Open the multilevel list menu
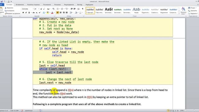199x112 pixels. click(x=67, y=9)
